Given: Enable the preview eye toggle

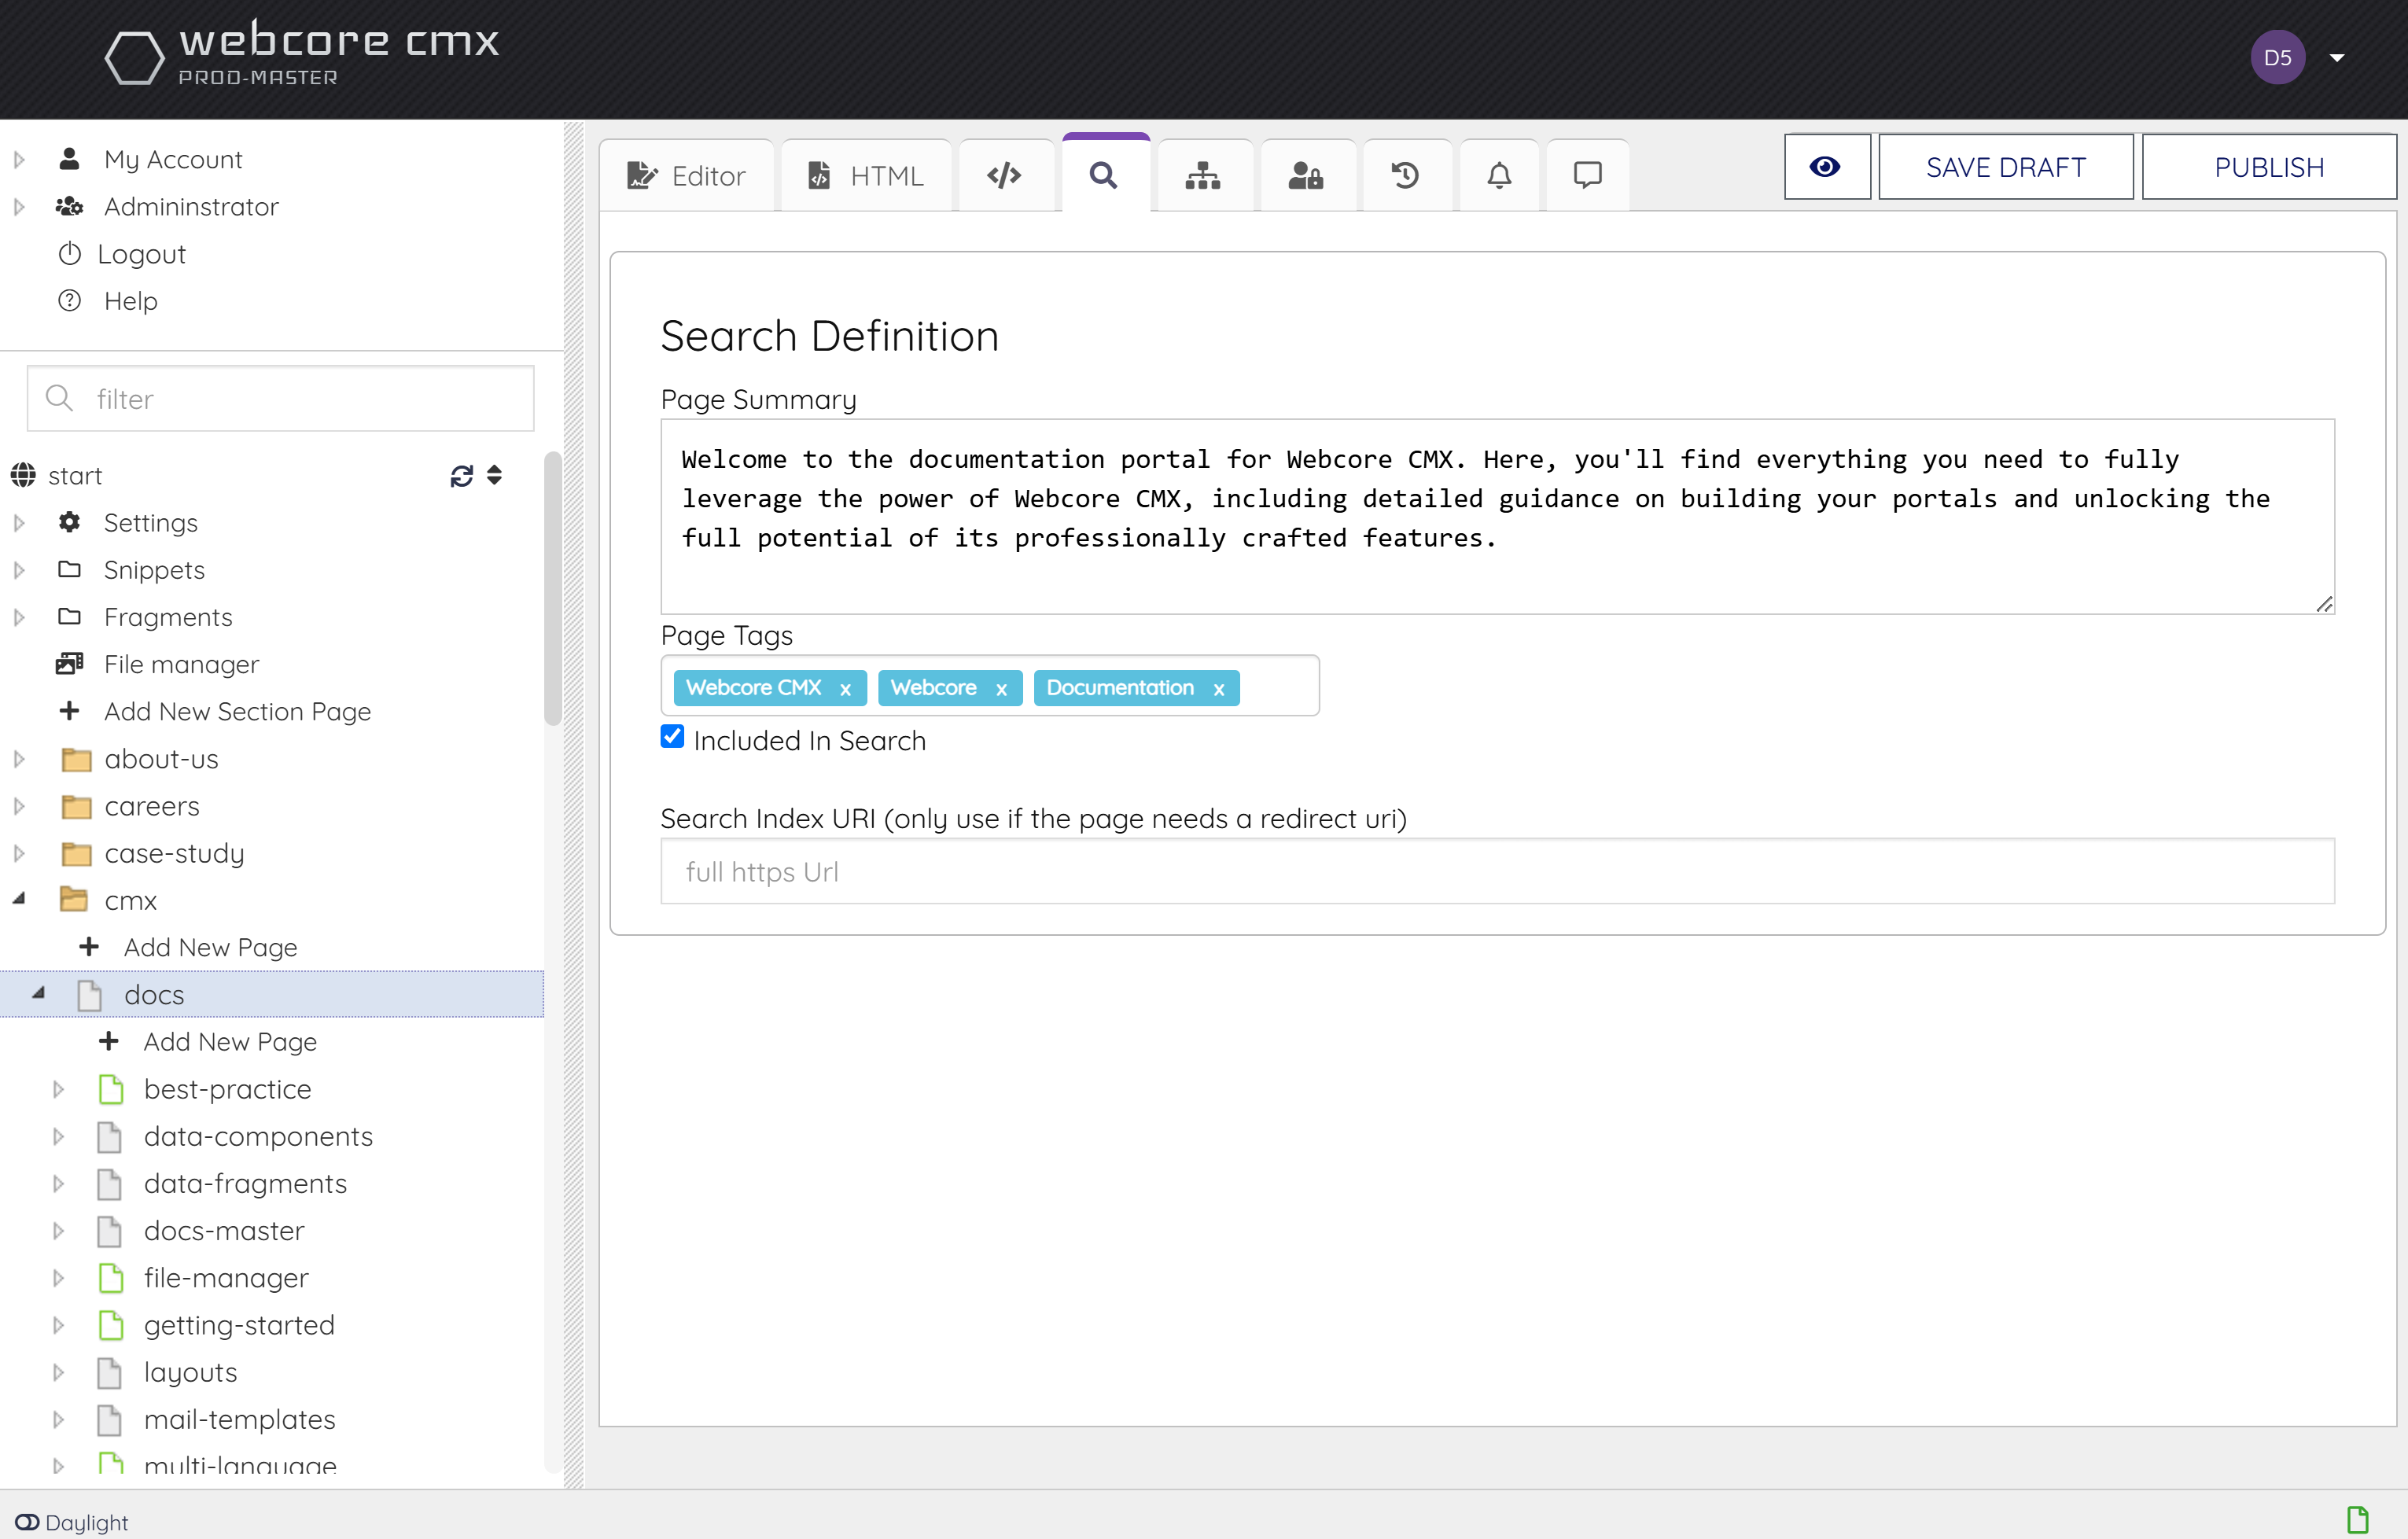Looking at the screenshot, I should [x=1825, y=167].
